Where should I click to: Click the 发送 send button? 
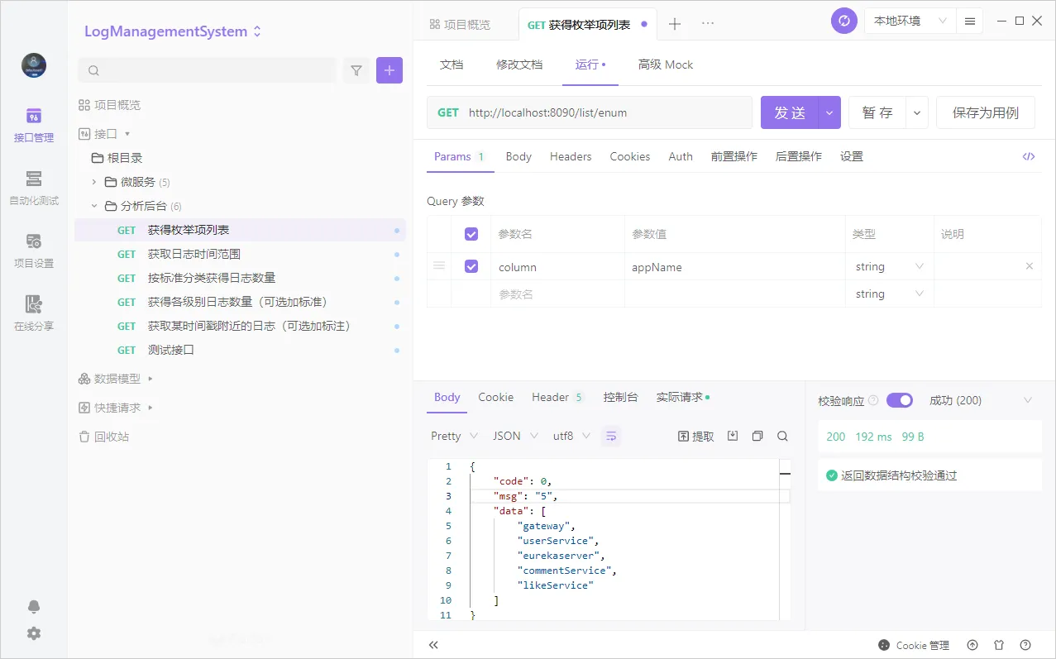[x=789, y=112]
